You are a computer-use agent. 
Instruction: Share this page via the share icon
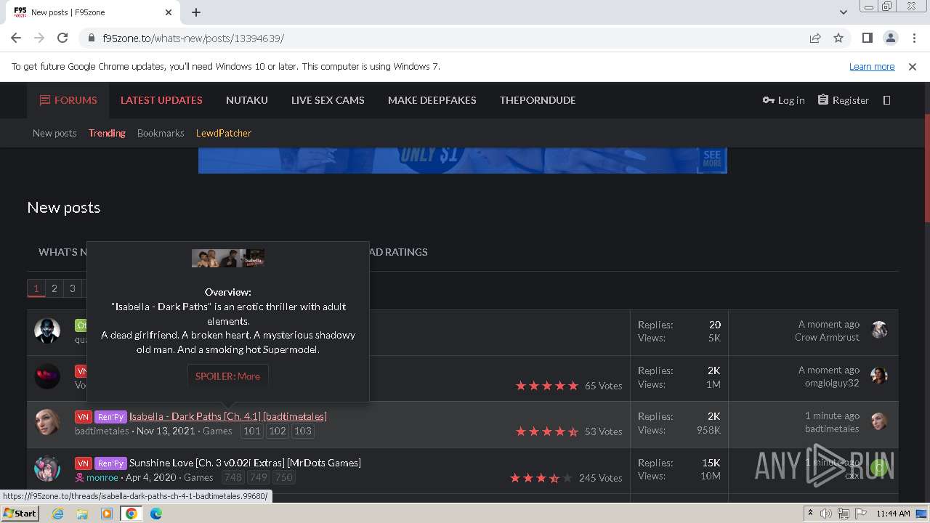pos(815,38)
